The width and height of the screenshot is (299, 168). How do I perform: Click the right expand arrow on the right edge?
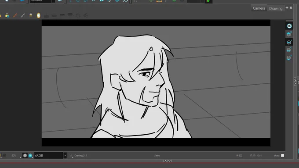(x=295, y=83)
